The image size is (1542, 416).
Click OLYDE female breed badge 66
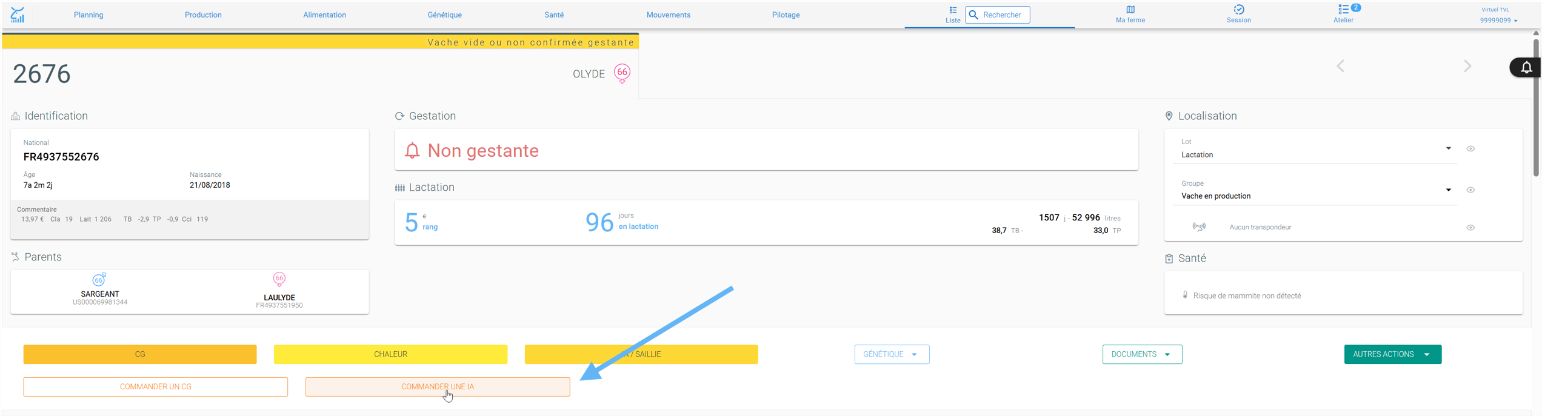click(x=622, y=73)
